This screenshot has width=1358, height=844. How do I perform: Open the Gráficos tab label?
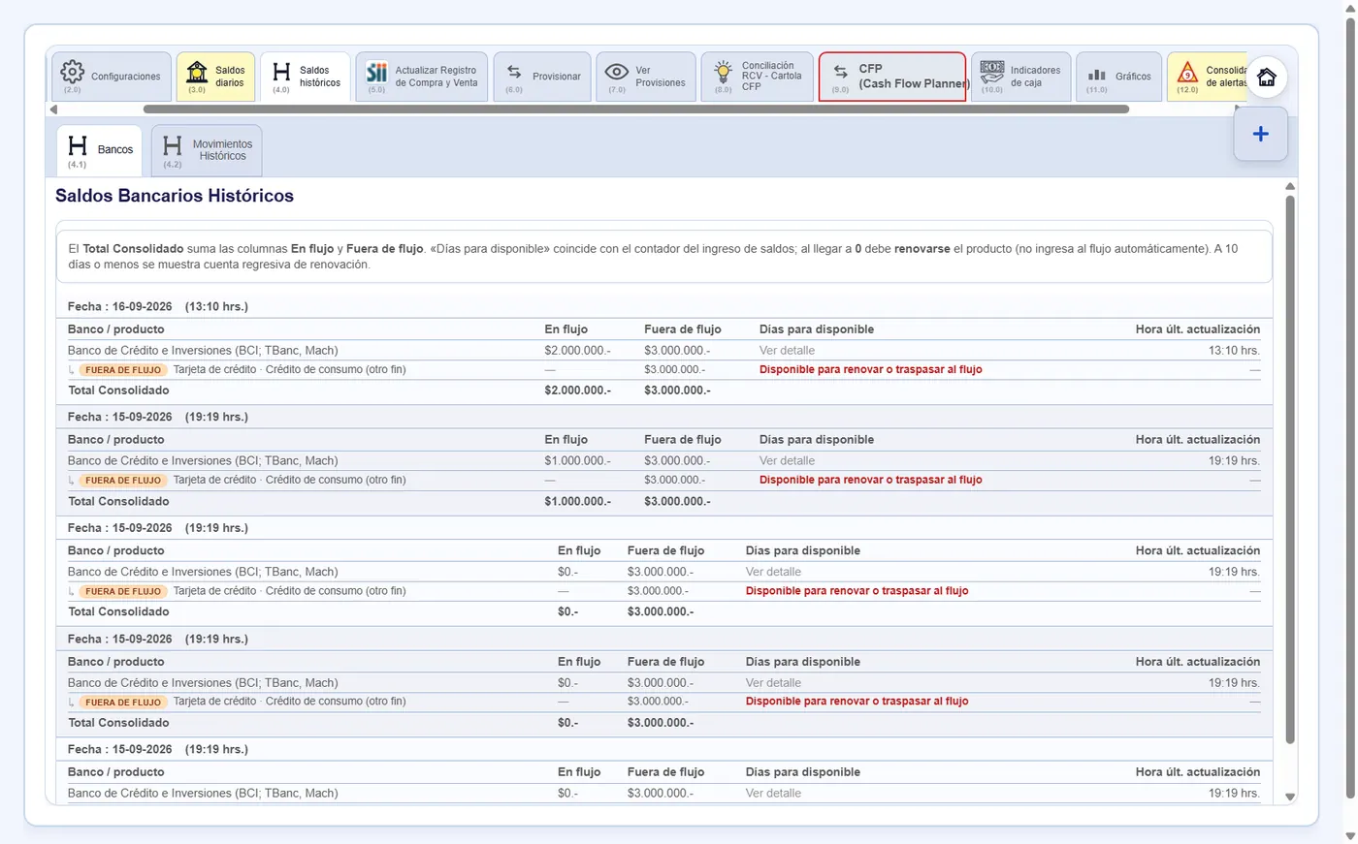point(1133,77)
